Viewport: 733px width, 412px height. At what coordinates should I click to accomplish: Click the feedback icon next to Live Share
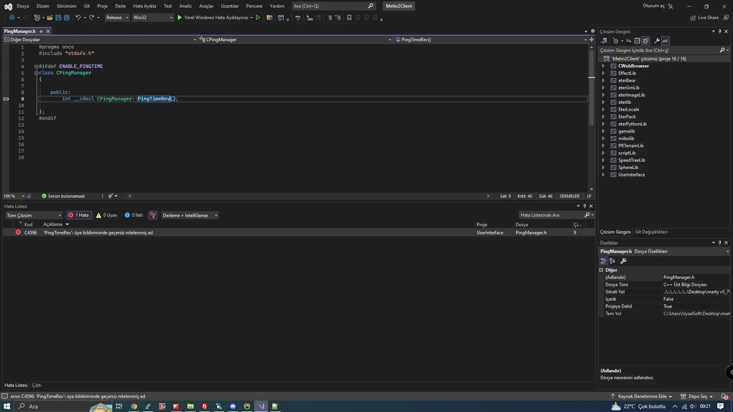click(726, 18)
